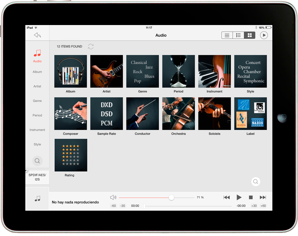Select the red Audio music note icon
Viewport: 298px width, 236px height.
[37, 54]
